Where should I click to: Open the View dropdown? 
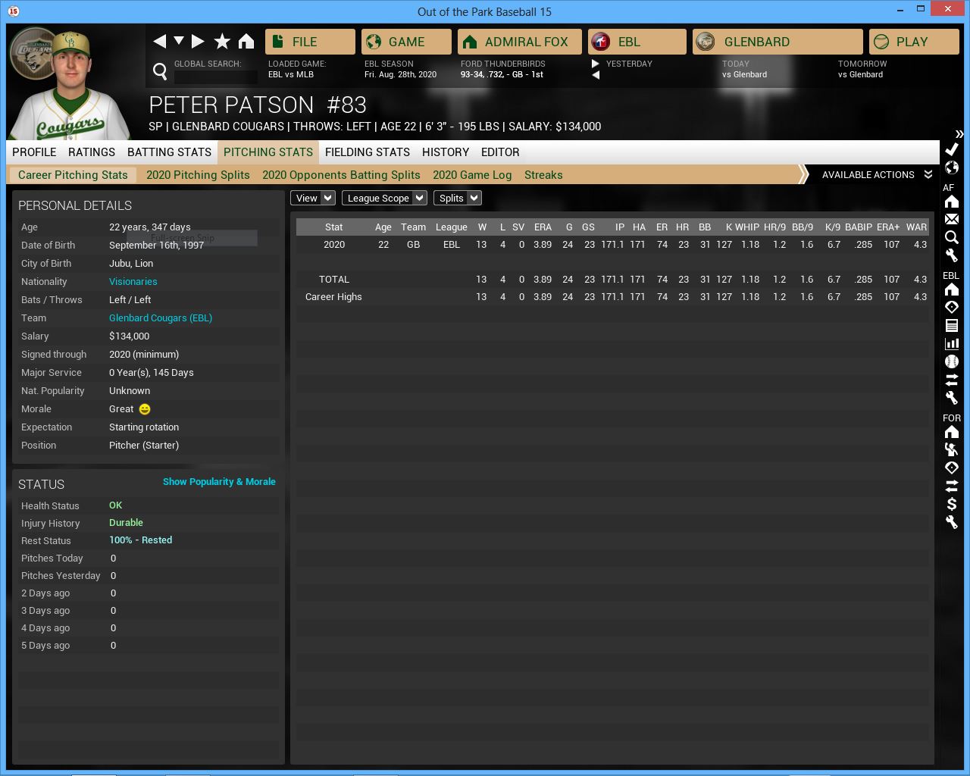coord(312,199)
